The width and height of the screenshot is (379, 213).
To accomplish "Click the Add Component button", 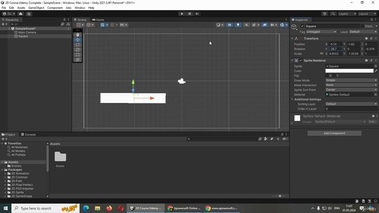I will [334, 133].
